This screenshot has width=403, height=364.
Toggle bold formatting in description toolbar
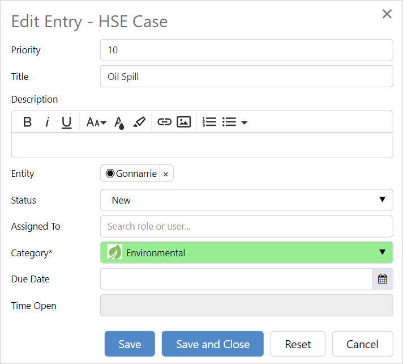click(27, 122)
